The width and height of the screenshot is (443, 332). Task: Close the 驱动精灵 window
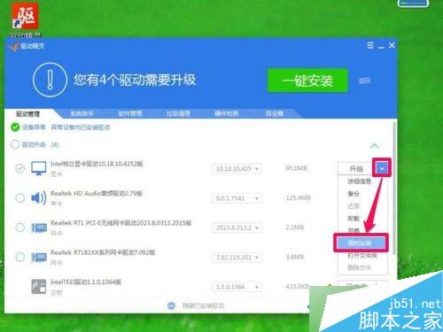click(392, 45)
